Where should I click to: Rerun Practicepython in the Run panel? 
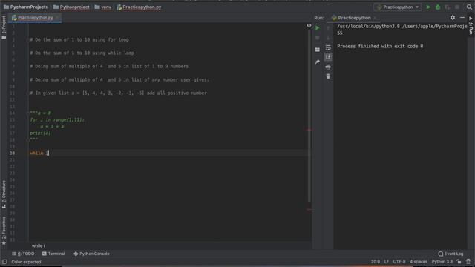pyautogui.click(x=317, y=28)
